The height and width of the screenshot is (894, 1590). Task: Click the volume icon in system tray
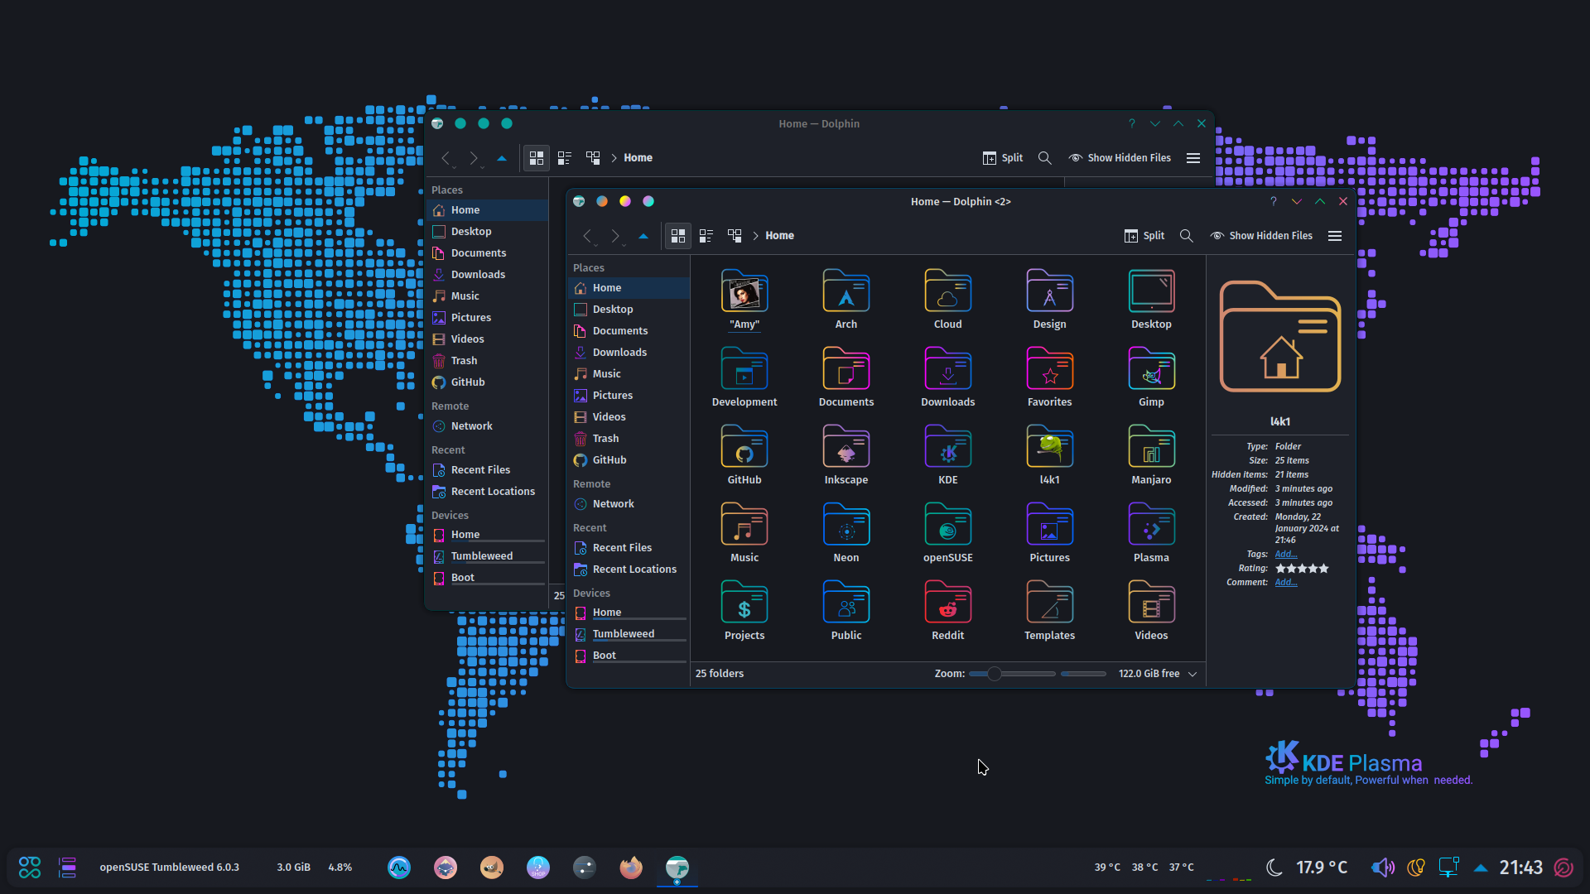1382,868
